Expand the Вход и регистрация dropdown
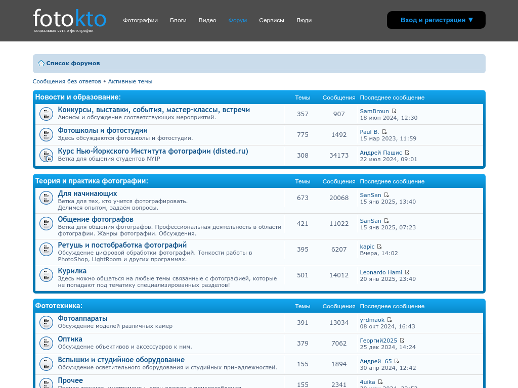 coord(436,20)
